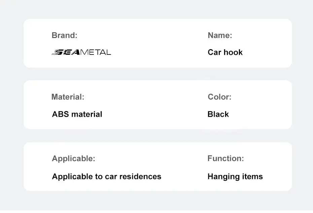Click the "ABS material" value text

click(x=77, y=114)
